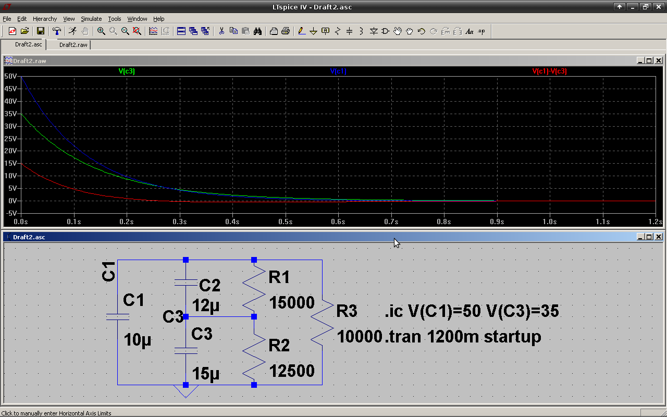Image resolution: width=667 pixels, height=417 pixels.
Task: Click the Zoom Out magnifier icon
Action: tap(125, 31)
